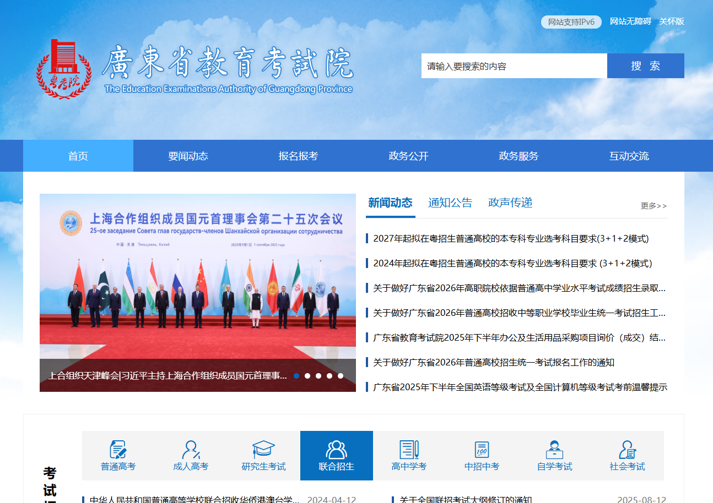Jump to the last carousel slide dot
713x503 pixels.
[x=341, y=376]
